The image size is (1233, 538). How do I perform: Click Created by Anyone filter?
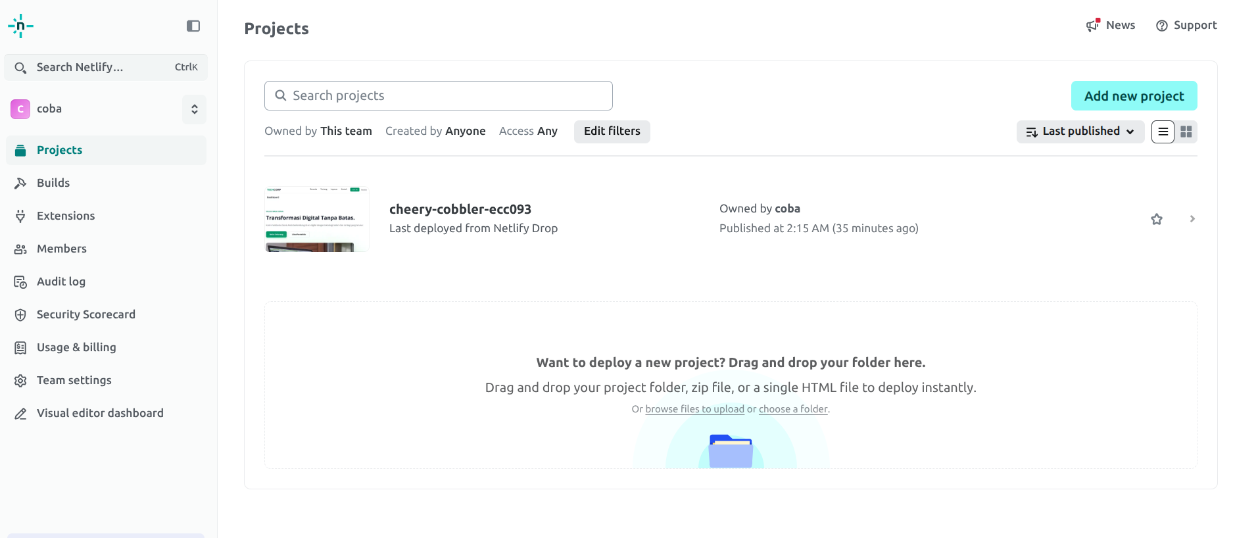tap(435, 132)
